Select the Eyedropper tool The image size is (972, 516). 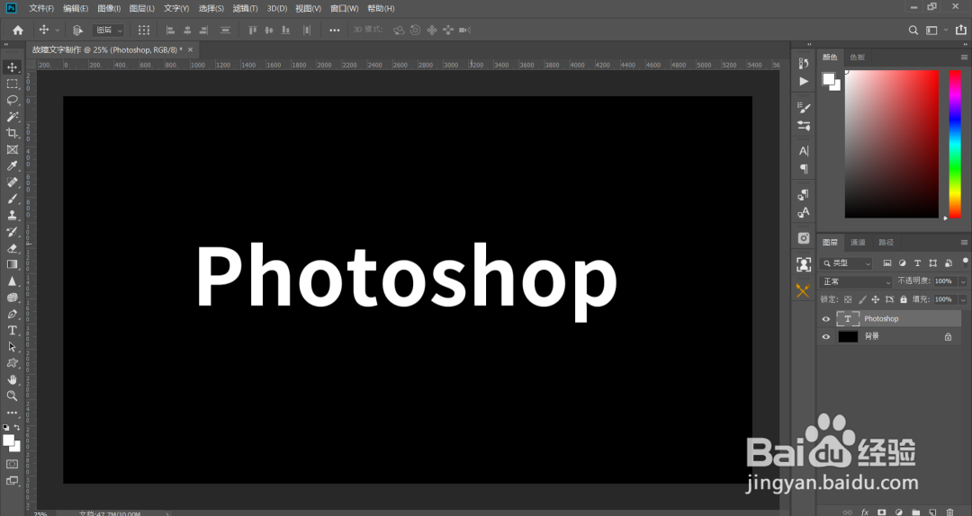point(12,165)
